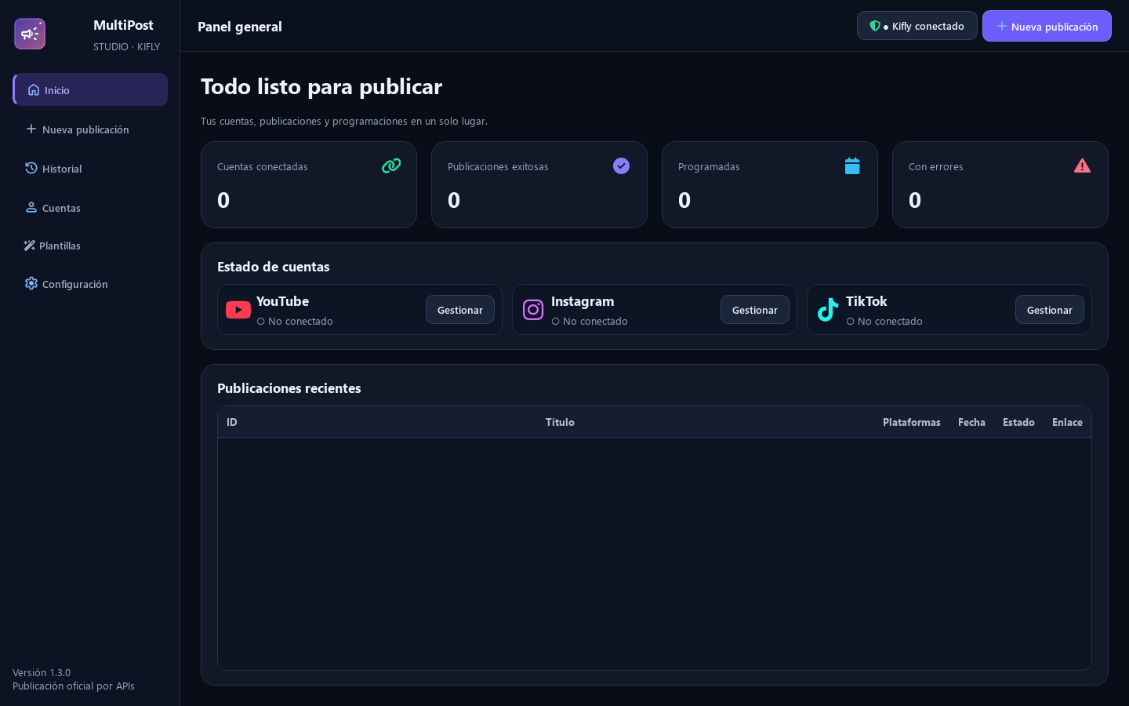Go to Historial in the sidebar
This screenshot has height=706, width=1129.
click(x=90, y=168)
